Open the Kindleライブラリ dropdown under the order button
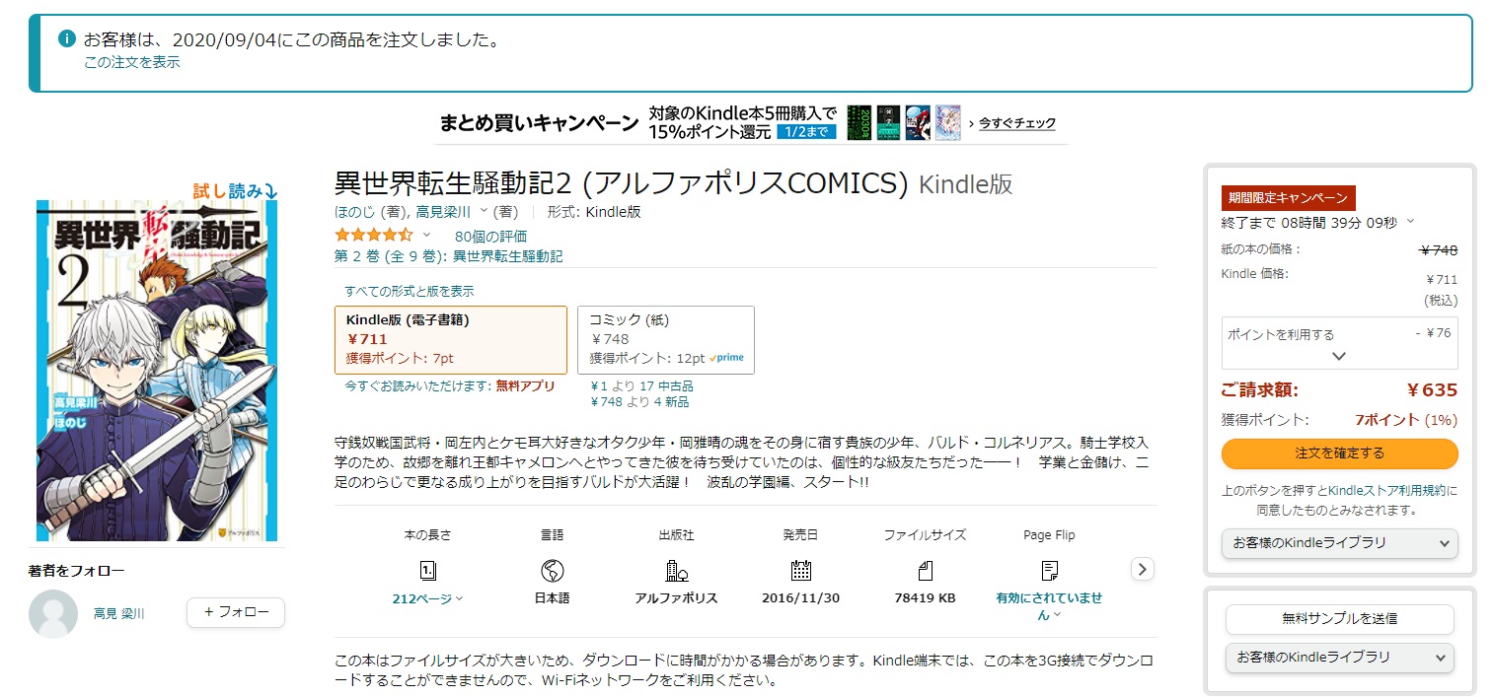1493x697 pixels. 1339,543
